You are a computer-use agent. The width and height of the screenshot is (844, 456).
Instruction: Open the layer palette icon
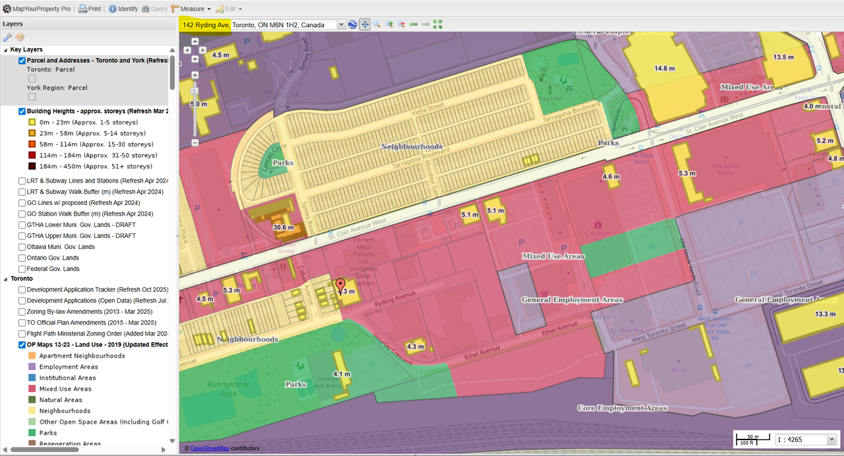coord(20,37)
